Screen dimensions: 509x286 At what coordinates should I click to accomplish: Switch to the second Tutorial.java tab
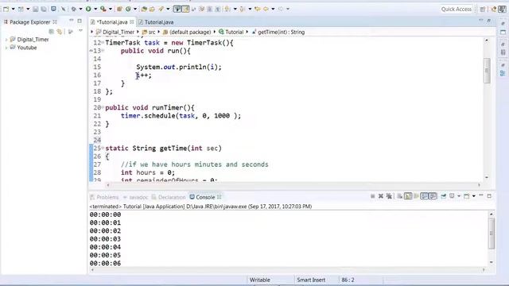click(x=159, y=22)
